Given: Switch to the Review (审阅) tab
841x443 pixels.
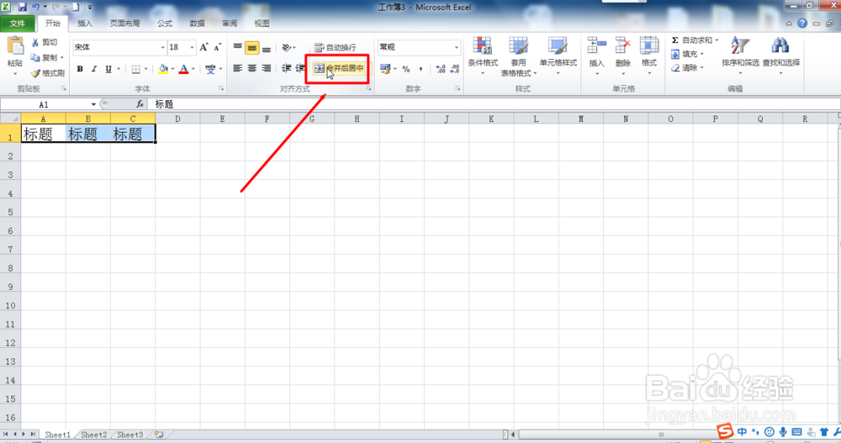Looking at the screenshot, I should click(230, 24).
